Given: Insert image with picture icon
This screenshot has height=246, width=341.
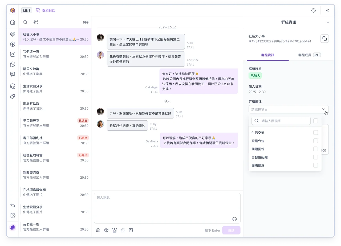Looking at the screenshot, I should coord(131,230).
